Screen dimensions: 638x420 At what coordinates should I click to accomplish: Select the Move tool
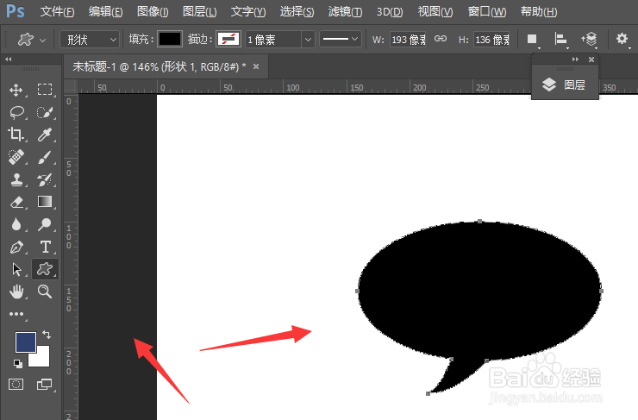(x=16, y=90)
